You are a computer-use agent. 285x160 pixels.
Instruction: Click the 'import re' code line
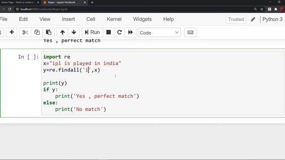click(x=57, y=57)
